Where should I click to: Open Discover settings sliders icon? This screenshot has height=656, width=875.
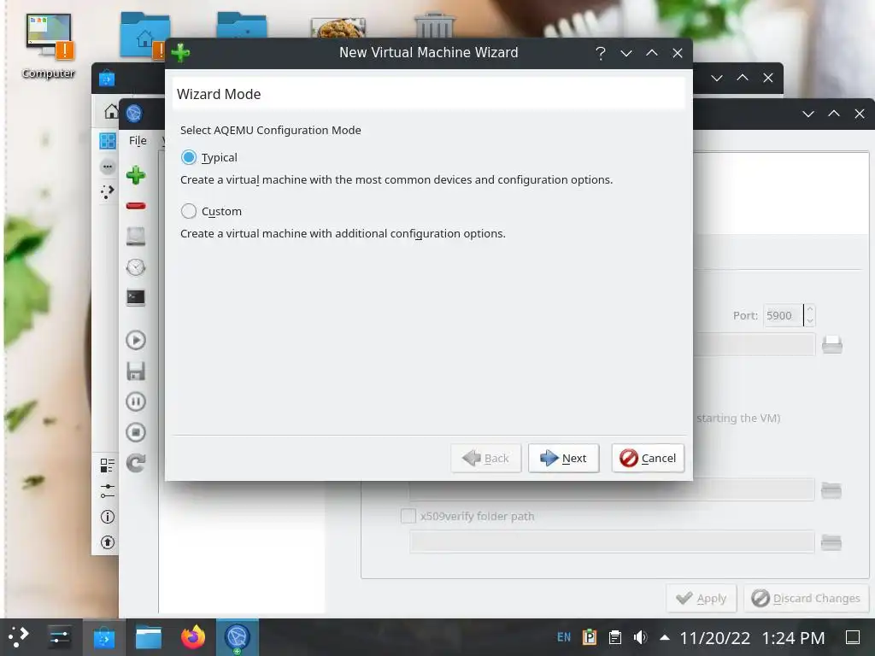click(x=107, y=491)
